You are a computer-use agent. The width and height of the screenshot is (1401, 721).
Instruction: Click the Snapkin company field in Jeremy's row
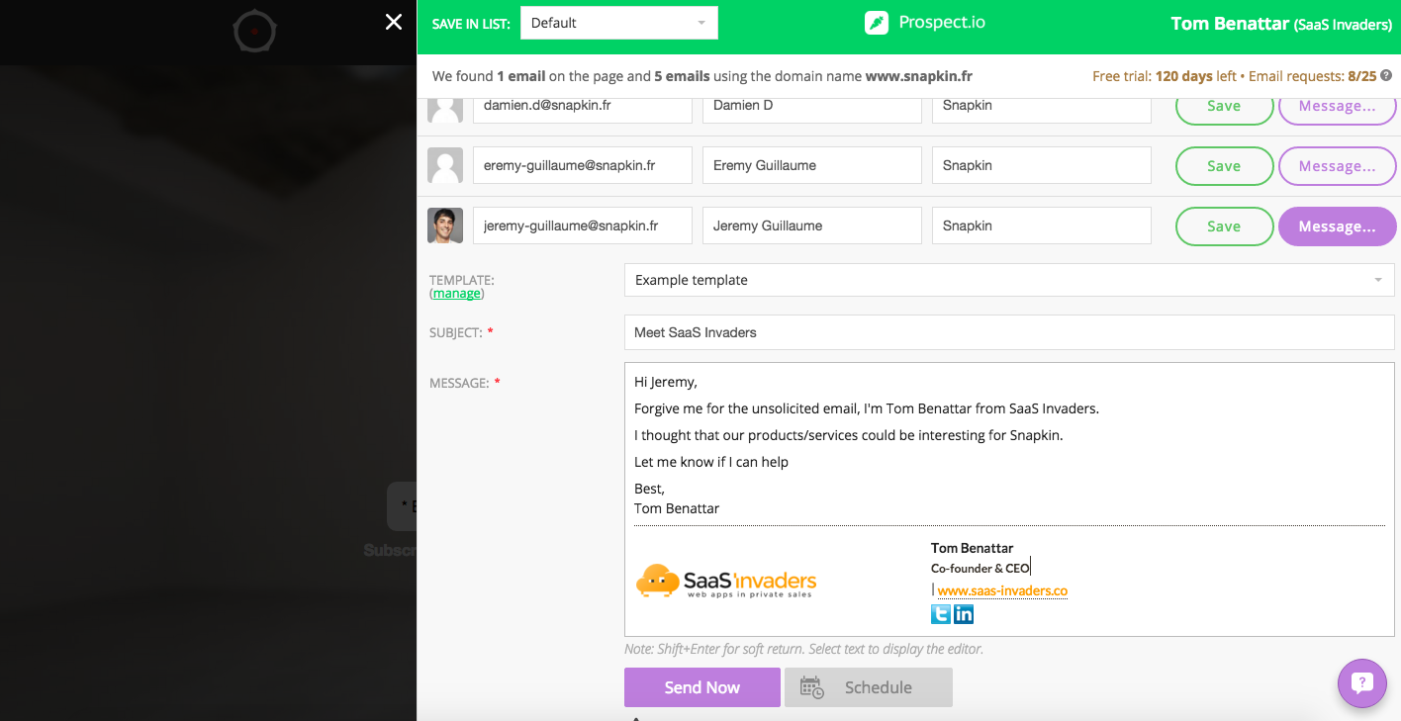click(x=1042, y=225)
